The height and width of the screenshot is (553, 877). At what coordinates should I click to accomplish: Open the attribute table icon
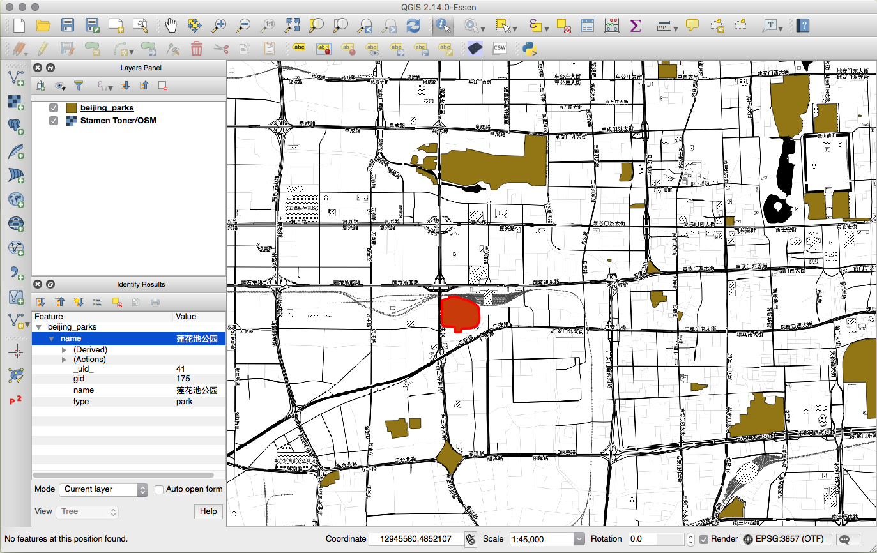588,26
